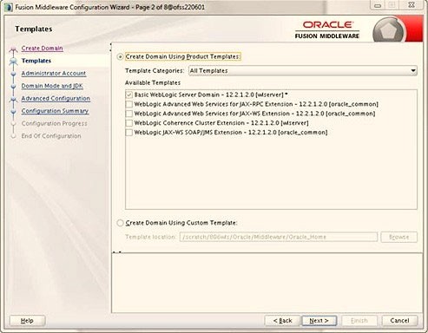
Task: Click the Configuration Progress step text
Action: coord(54,123)
